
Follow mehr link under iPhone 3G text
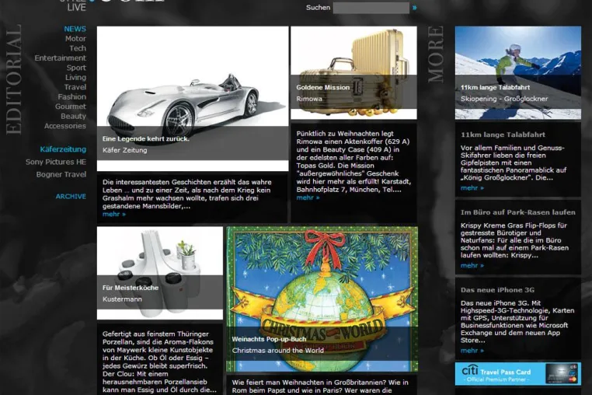point(472,351)
